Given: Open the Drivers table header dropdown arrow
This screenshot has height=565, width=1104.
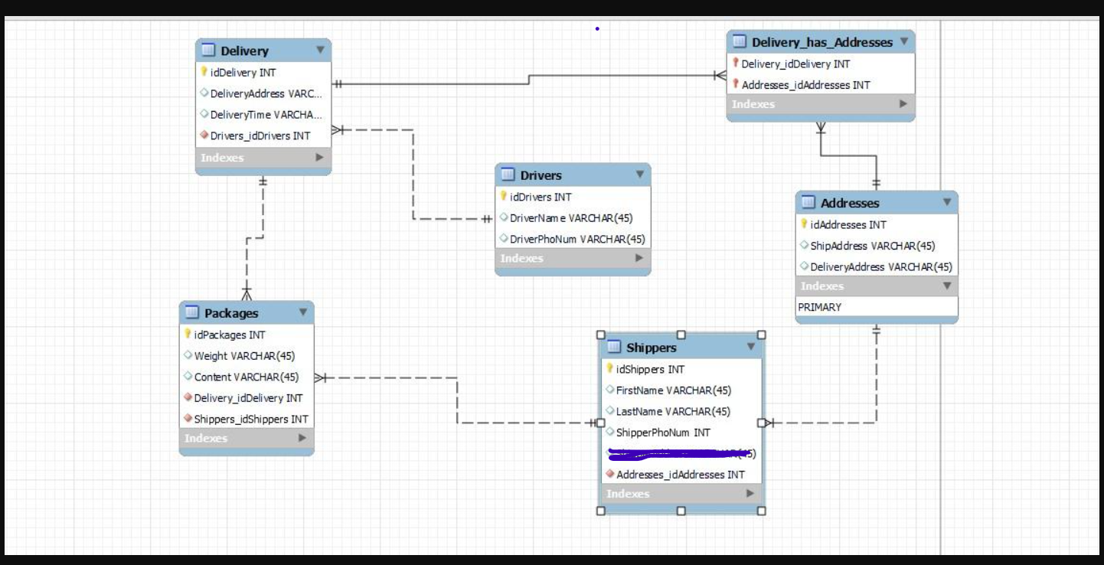Looking at the screenshot, I should (641, 175).
